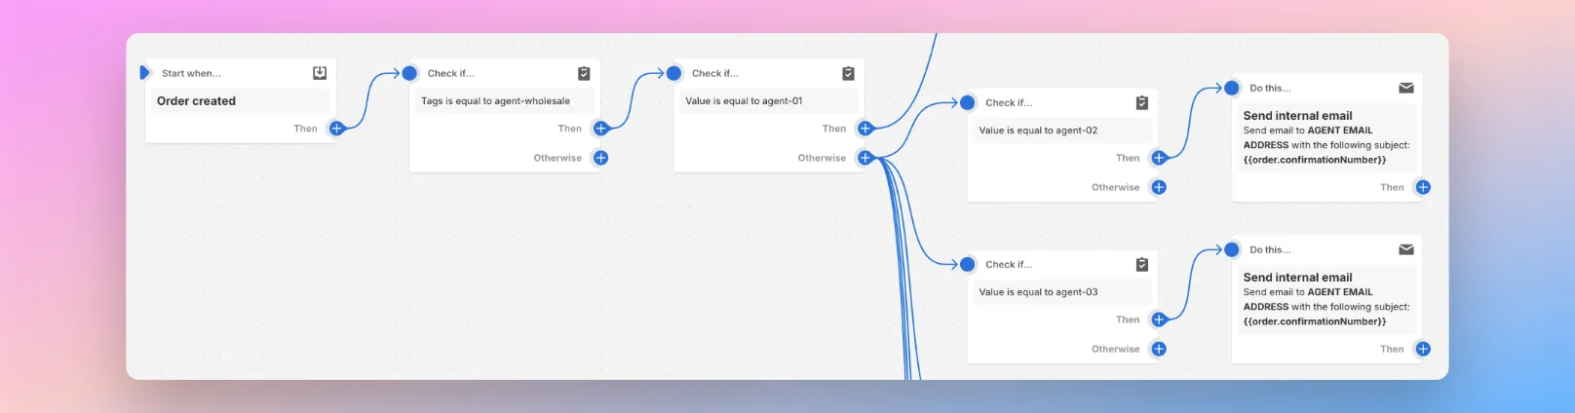
Task: Open lower Send internal email action
Action: pos(1326,299)
